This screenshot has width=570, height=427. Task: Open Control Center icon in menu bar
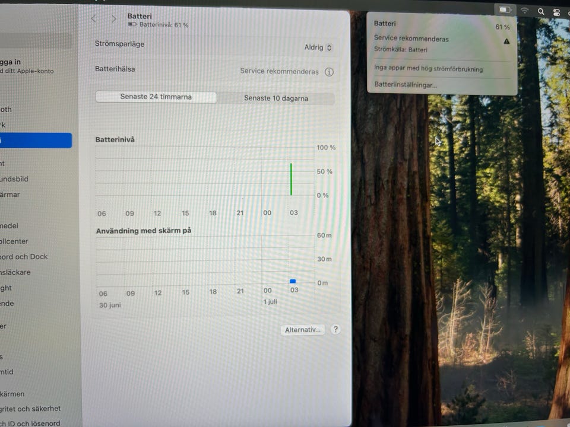pyautogui.click(x=556, y=12)
